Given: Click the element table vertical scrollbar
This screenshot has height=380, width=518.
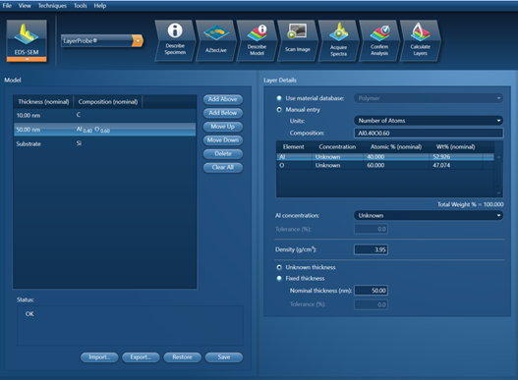Looking at the screenshot, I should pyautogui.click(x=499, y=175).
